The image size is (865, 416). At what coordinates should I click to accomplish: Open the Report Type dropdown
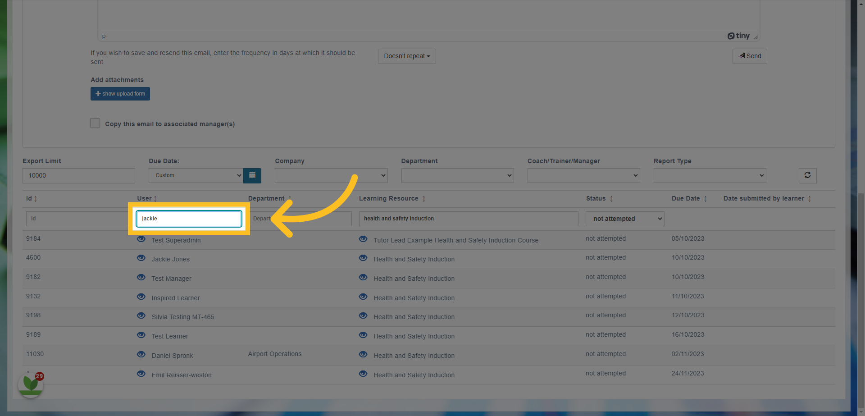coord(710,175)
